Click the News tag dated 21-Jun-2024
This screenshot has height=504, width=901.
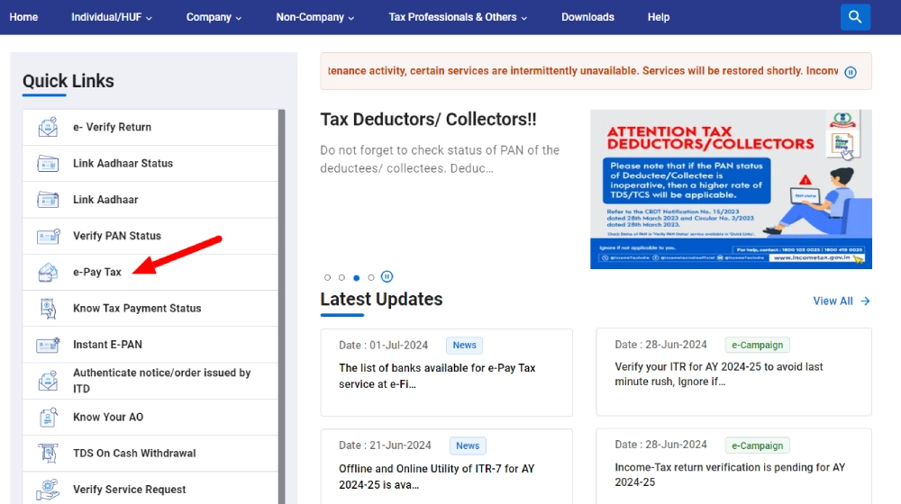pyautogui.click(x=468, y=445)
